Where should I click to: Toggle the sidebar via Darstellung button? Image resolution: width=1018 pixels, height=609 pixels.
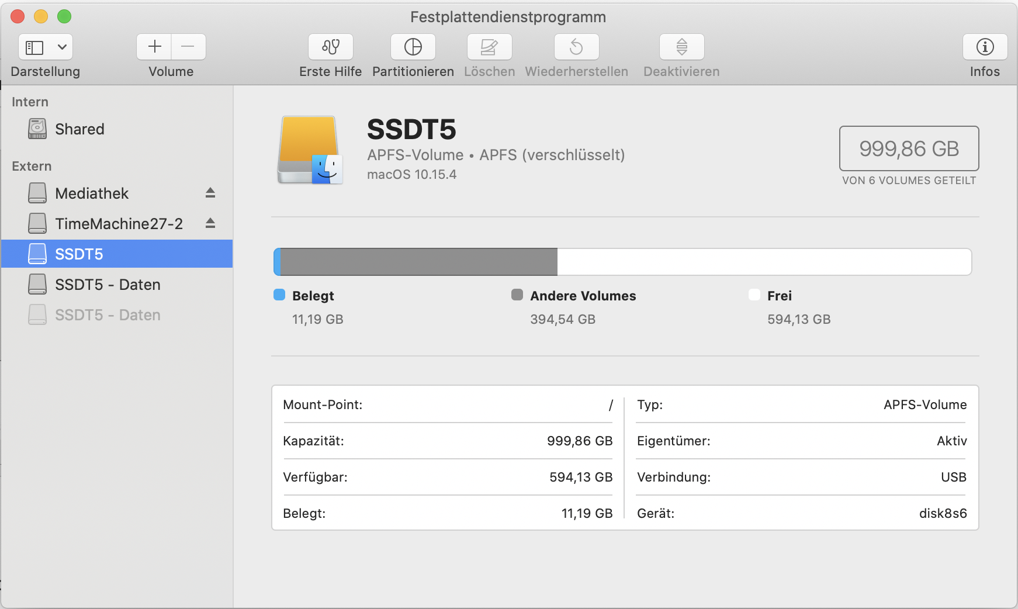[35, 47]
